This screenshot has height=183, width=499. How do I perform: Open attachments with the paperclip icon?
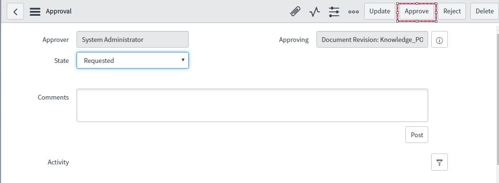295,11
